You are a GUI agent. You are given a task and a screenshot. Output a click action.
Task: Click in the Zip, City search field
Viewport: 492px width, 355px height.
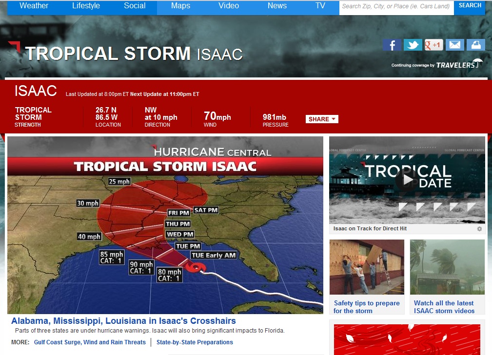[395, 6]
